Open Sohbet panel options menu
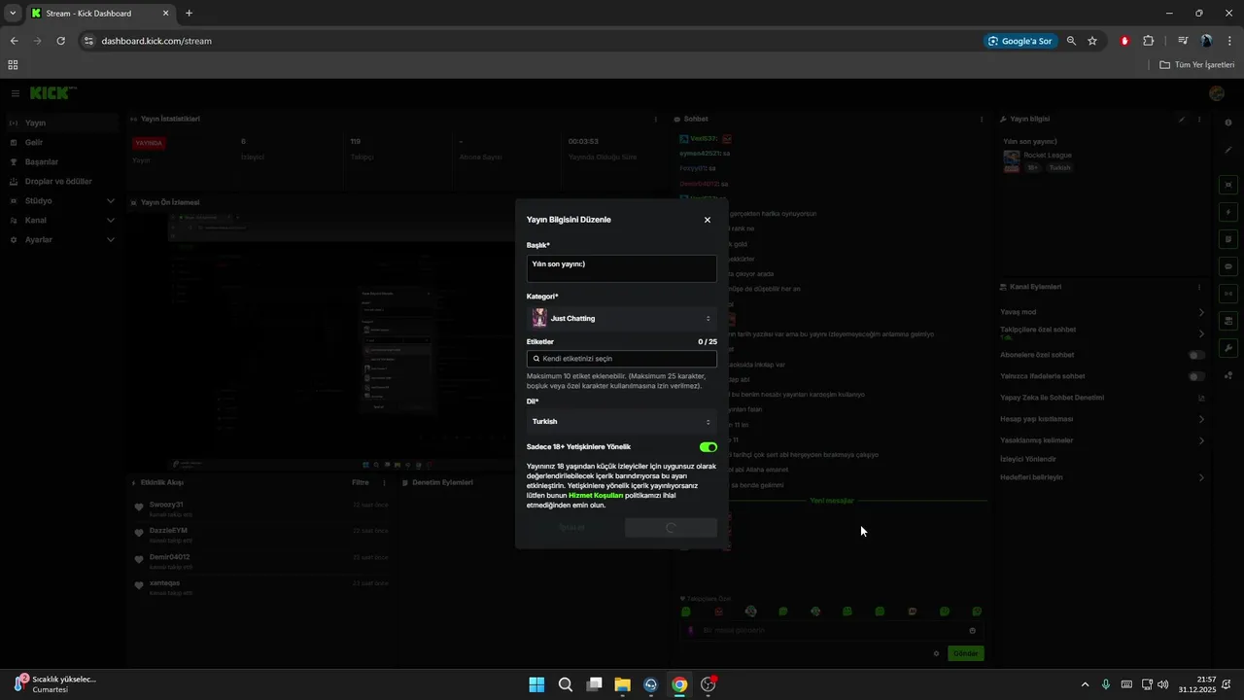Screen dimensions: 1244x700 click(x=981, y=119)
